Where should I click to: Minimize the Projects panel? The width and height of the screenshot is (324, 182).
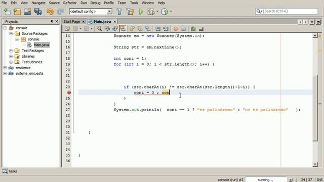(x=52, y=21)
